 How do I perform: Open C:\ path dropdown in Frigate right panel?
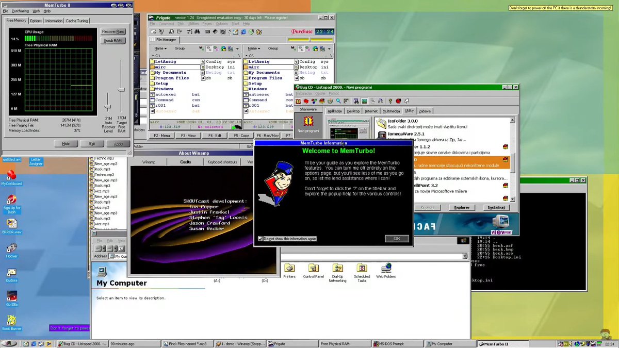click(x=246, y=55)
